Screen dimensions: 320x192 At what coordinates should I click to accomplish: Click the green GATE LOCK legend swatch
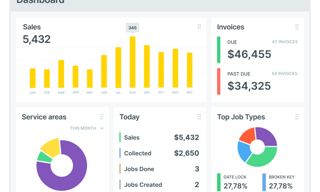(x=219, y=182)
